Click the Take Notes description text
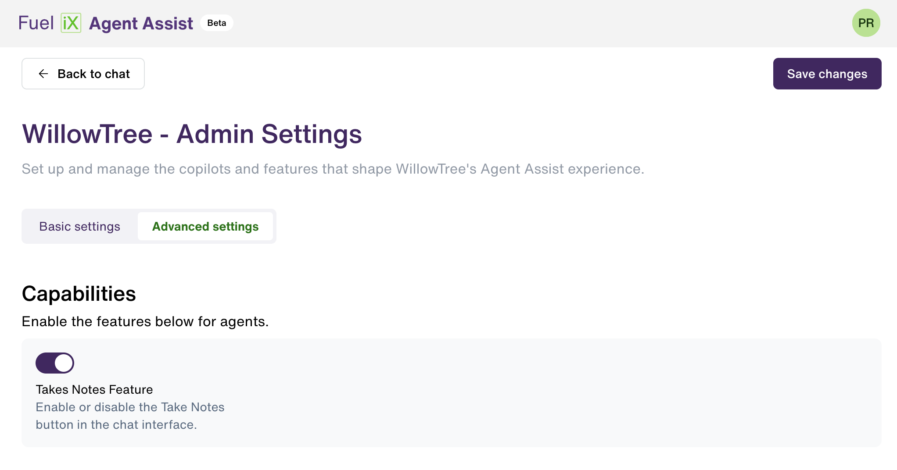Image resolution: width=897 pixels, height=470 pixels. point(130,416)
